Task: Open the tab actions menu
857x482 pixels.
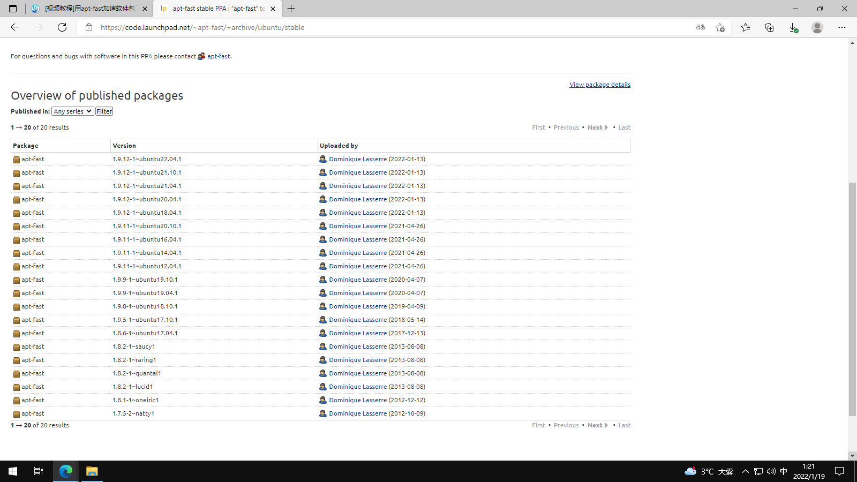Action: [x=13, y=9]
